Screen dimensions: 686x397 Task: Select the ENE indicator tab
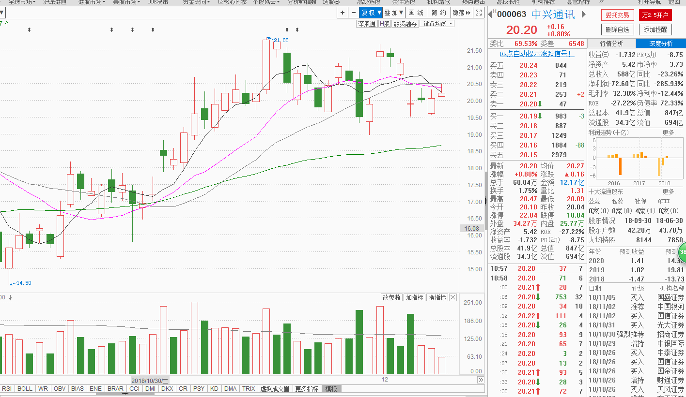pyautogui.click(x=96, y=389)
